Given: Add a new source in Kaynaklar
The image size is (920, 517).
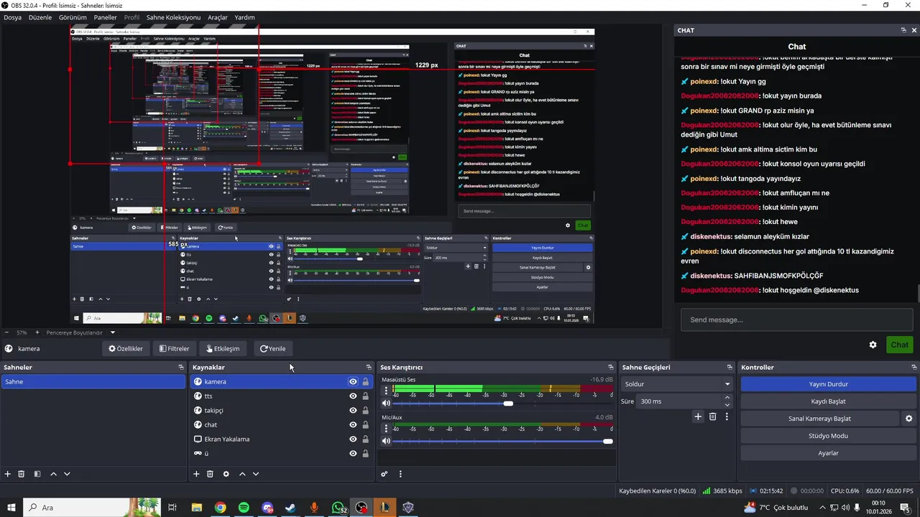Looking at the screenshot, I should click(x=196, y=474).
